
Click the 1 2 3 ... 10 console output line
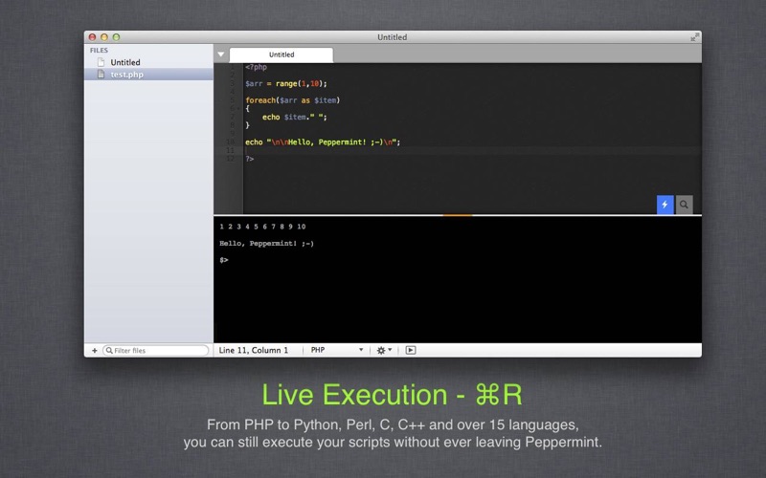pos(262,227)
